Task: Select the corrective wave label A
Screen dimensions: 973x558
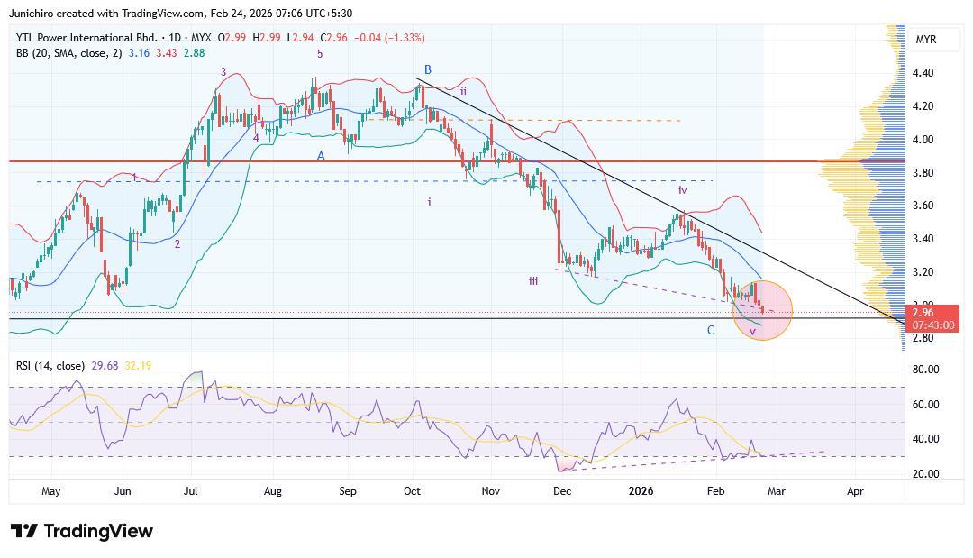Action: coord(321,155)
